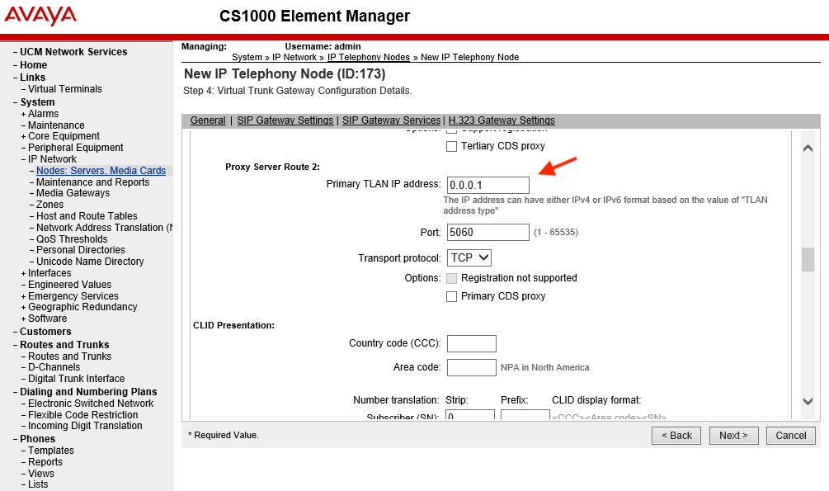Open Views under Phones
Screen dimensions: 829x491
[x=41, y=474]
